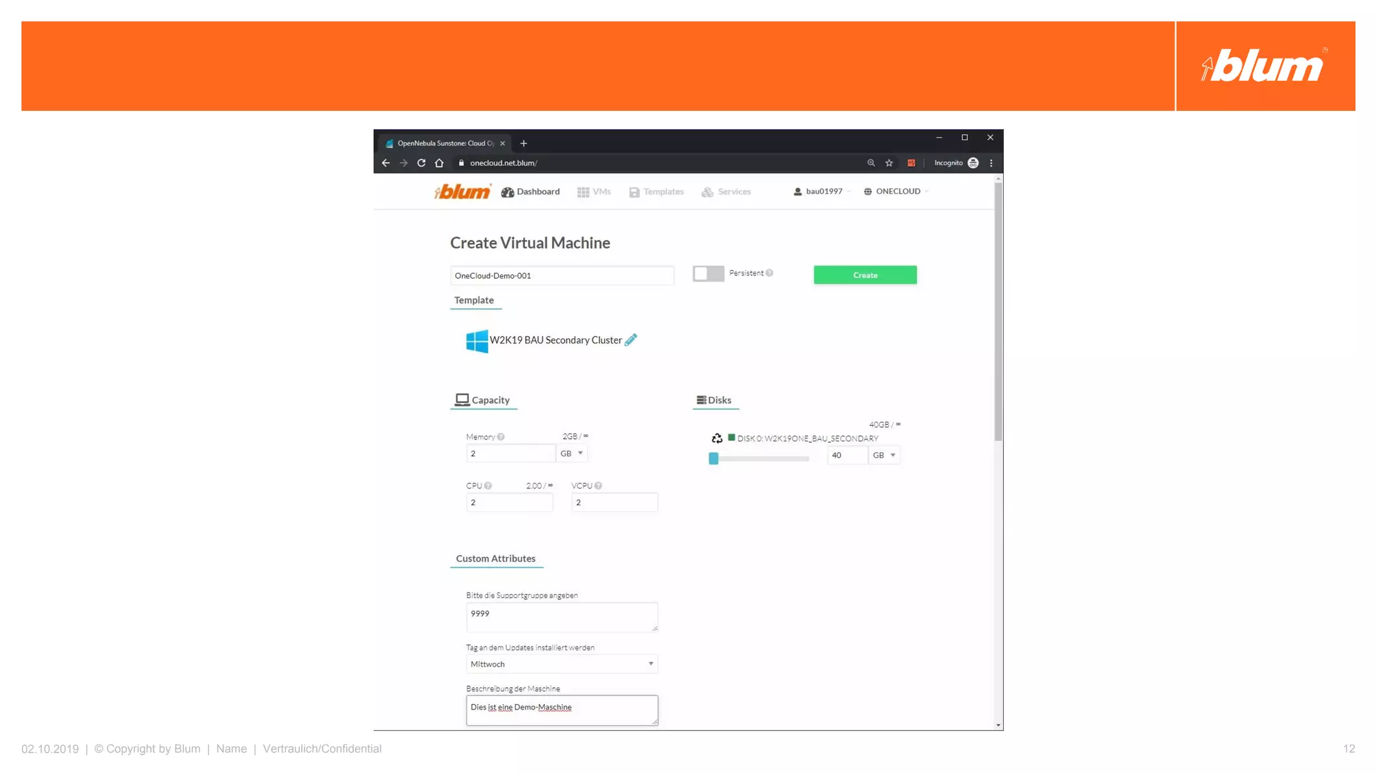The height and width of the screenshot is (774, 1377).
Task: Click the VCPU help question icon
Action: pos(598,486)
